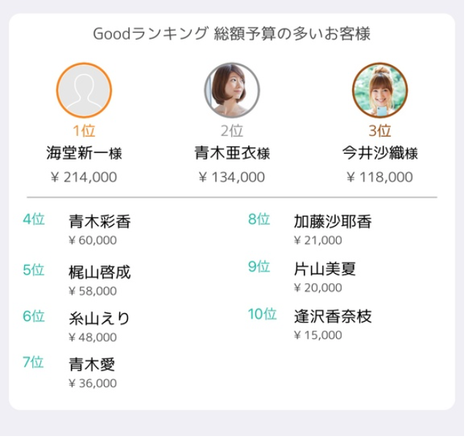Click the orange 1位 rank label

(84, 132)
